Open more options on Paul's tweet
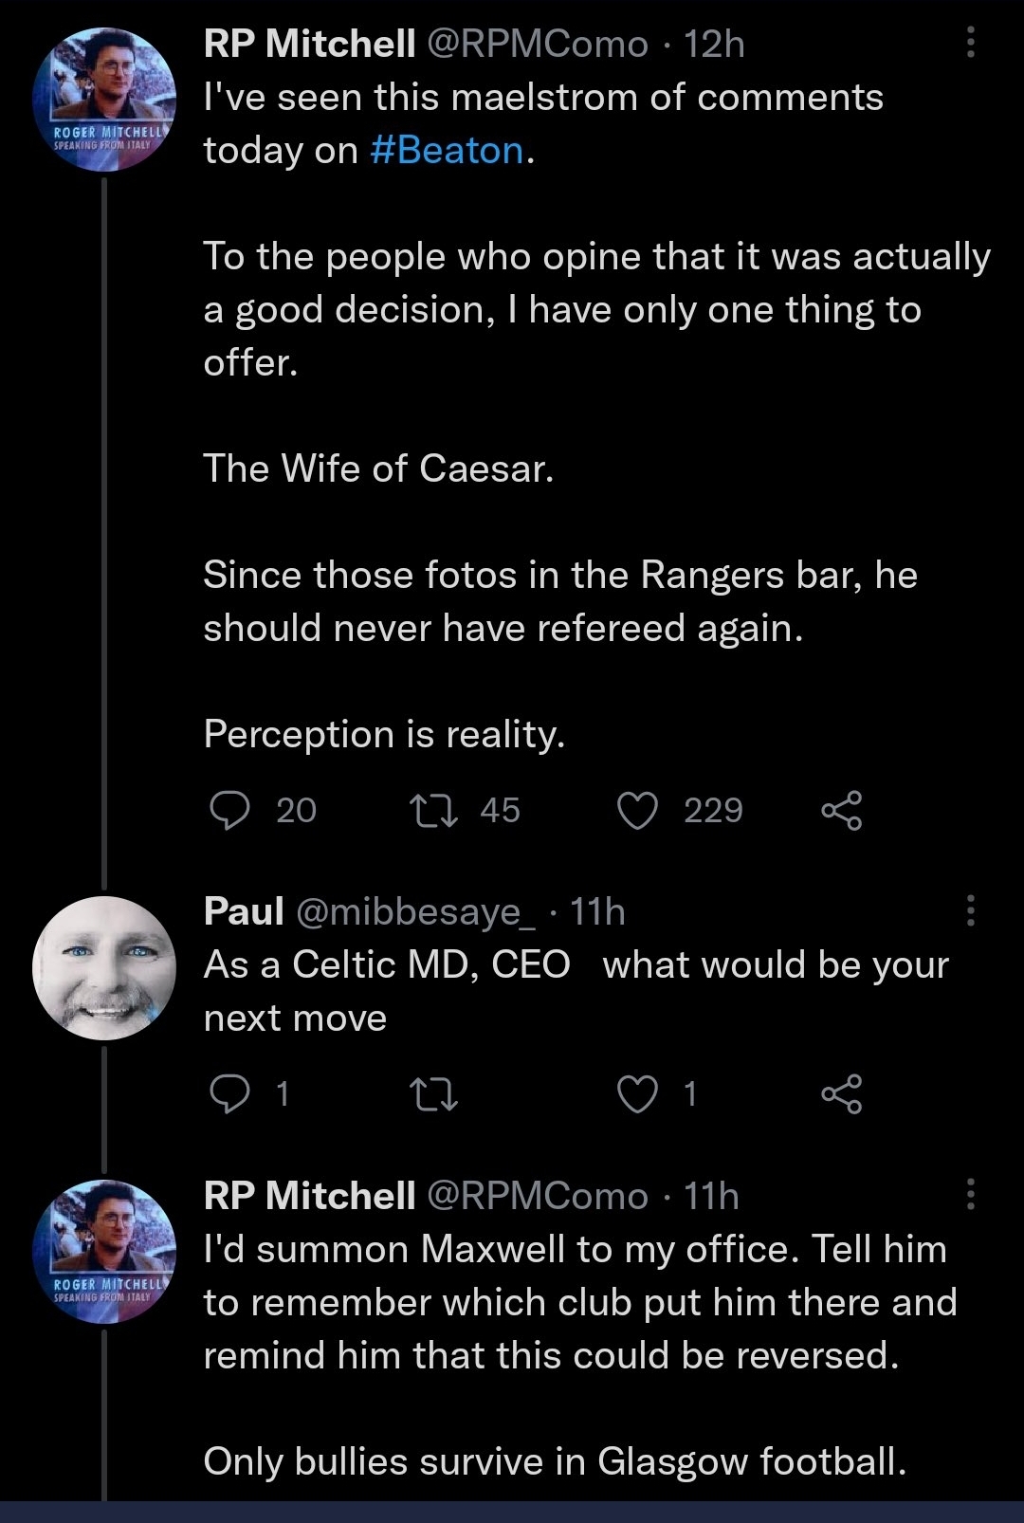This screenshot has width=1024, height=1523. pos(970,910)
